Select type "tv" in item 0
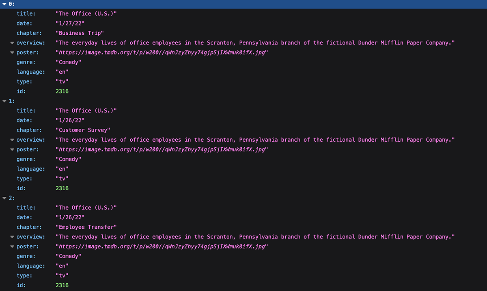This screenshot has height=291, width=487. point(62,82)
